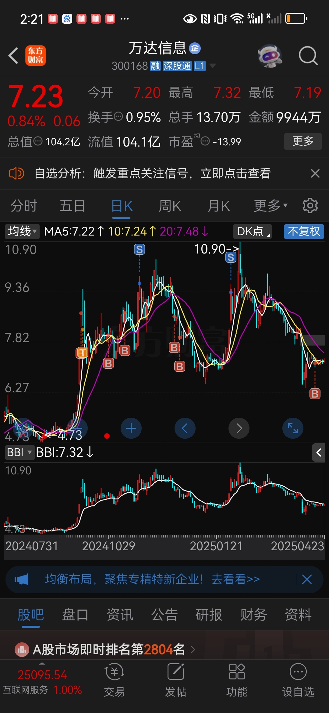Tap the 融 margin tag
The height and width of the screenshot is (713, 329).
155,66
